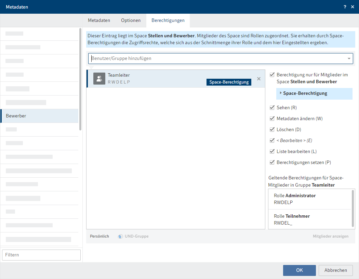Image resolution: width=359 pixels, height=279 pixels.
Task: Click the OK button
Action: (300, 270)
